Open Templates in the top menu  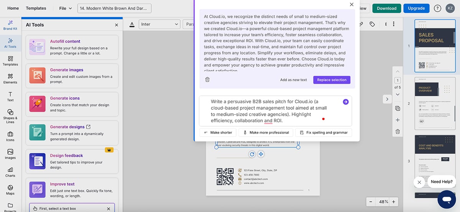point(36,8)
